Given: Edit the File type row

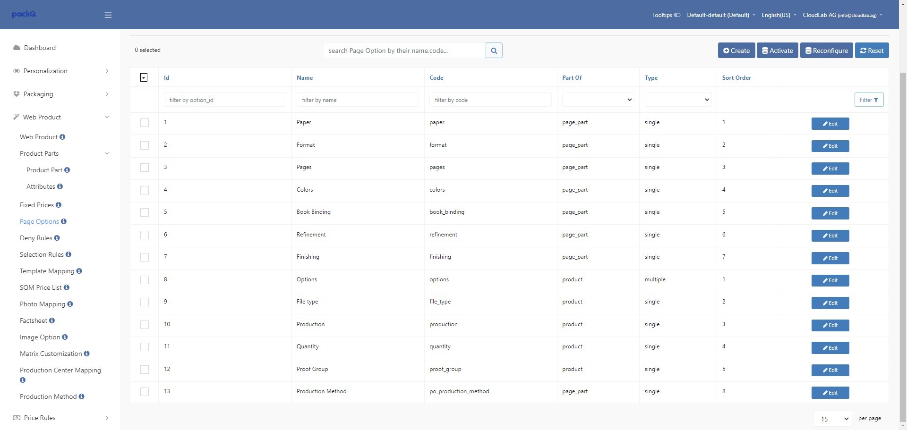Looking at the screenshot, I should (x=830, y=303).
